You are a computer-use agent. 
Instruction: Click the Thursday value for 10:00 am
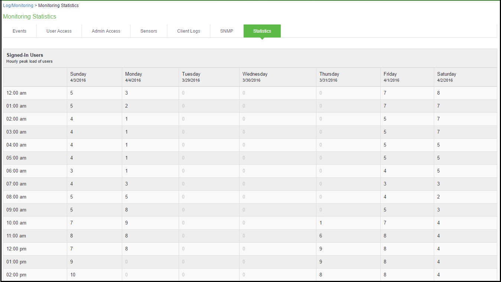321,223
